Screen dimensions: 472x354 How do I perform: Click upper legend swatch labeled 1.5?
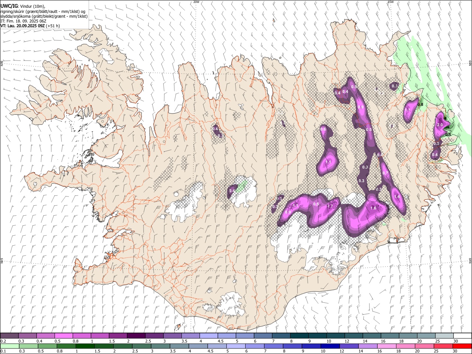click(118, 336)
